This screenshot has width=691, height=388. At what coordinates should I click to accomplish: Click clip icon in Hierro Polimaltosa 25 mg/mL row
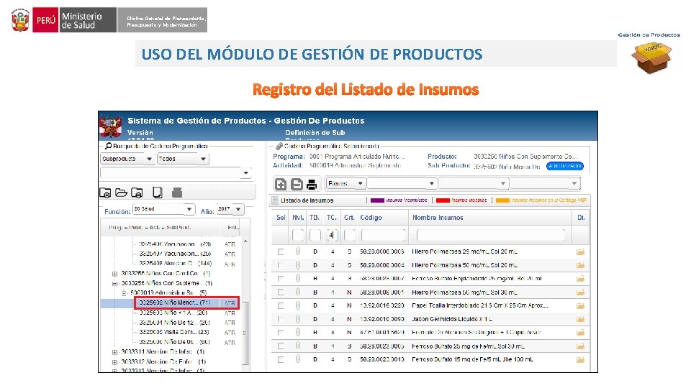click(298, 251)
